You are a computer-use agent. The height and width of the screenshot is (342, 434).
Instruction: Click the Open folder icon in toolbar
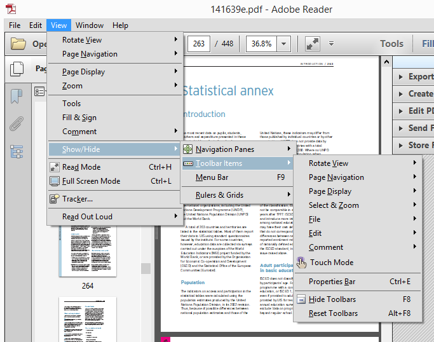tap(18, 44)
